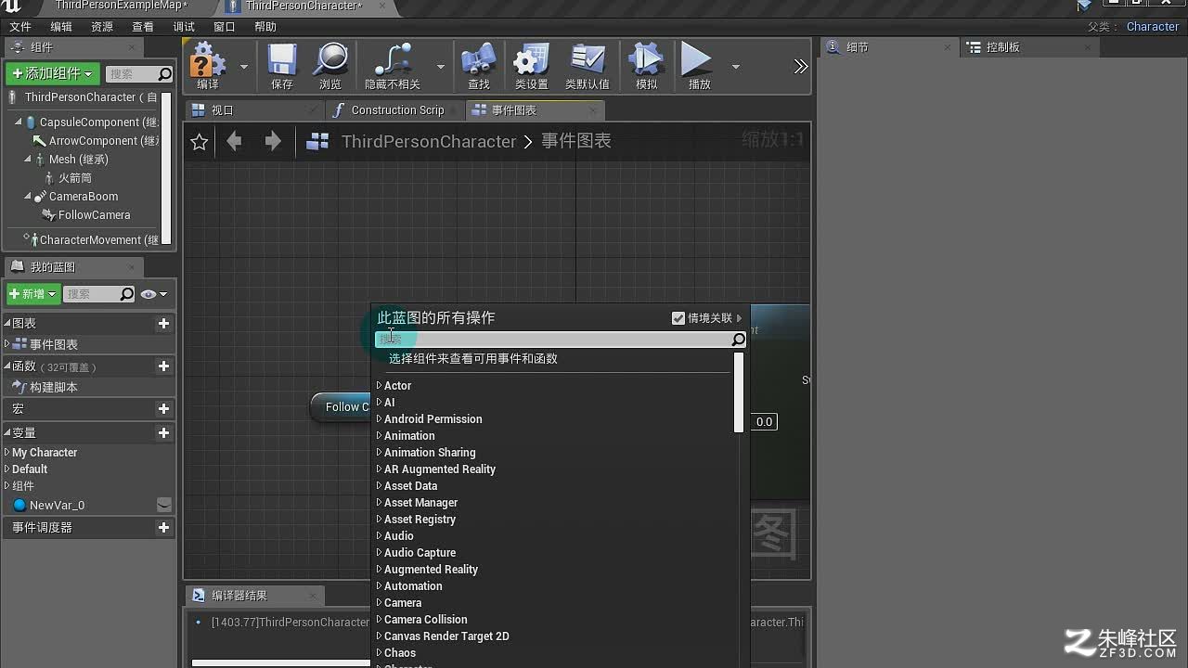1188x668 pixels.
Task: Click the favorite star icon in graph bar
Action: pyautogui.click(x=199, y=141)
